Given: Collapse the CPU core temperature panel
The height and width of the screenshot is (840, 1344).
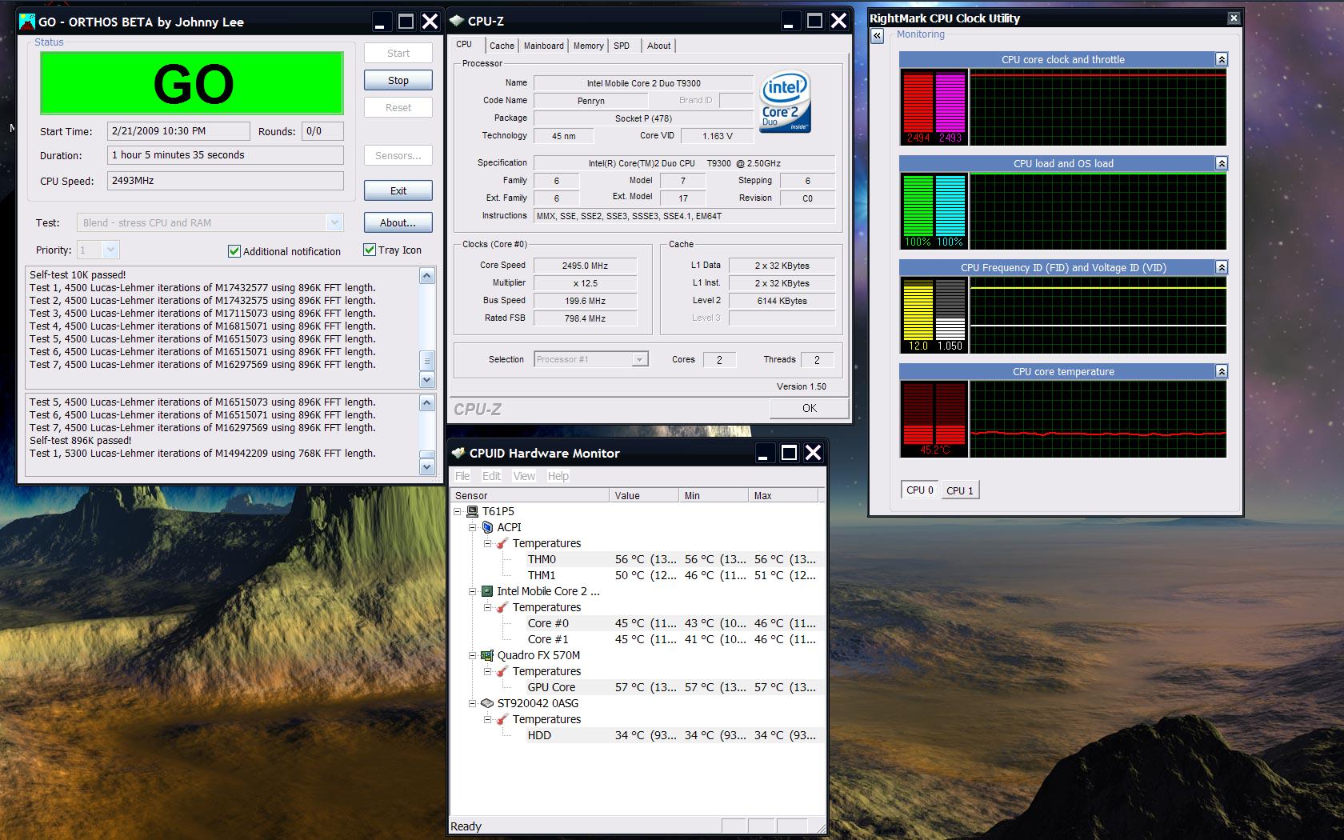Looking at the screenshot, I should click(x=1221, y=371).
